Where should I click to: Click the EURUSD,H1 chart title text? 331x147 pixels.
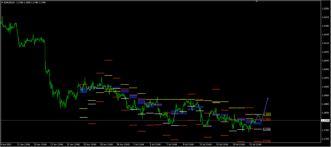point(9,3)
